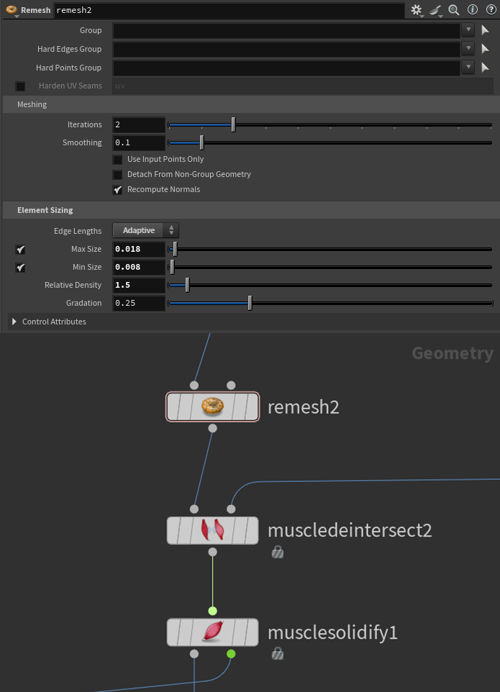The image size is (500, 692).
Task: Enable Use Input Points Only checkbox
Action: (x=117, y=160)
